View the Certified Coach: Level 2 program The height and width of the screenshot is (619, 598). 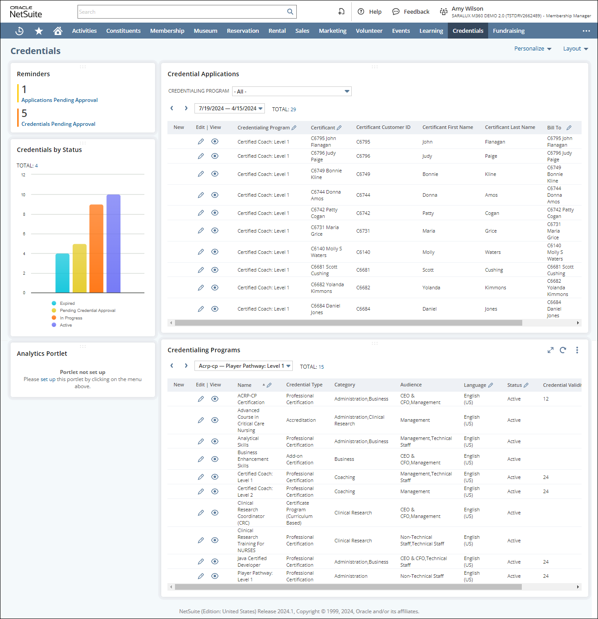pos(215,491)
